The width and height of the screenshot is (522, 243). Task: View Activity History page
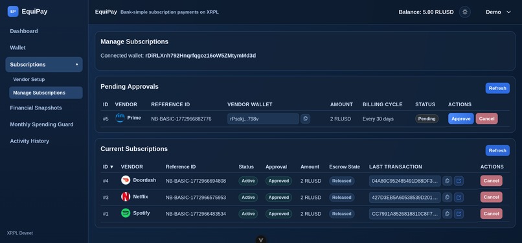30,141
